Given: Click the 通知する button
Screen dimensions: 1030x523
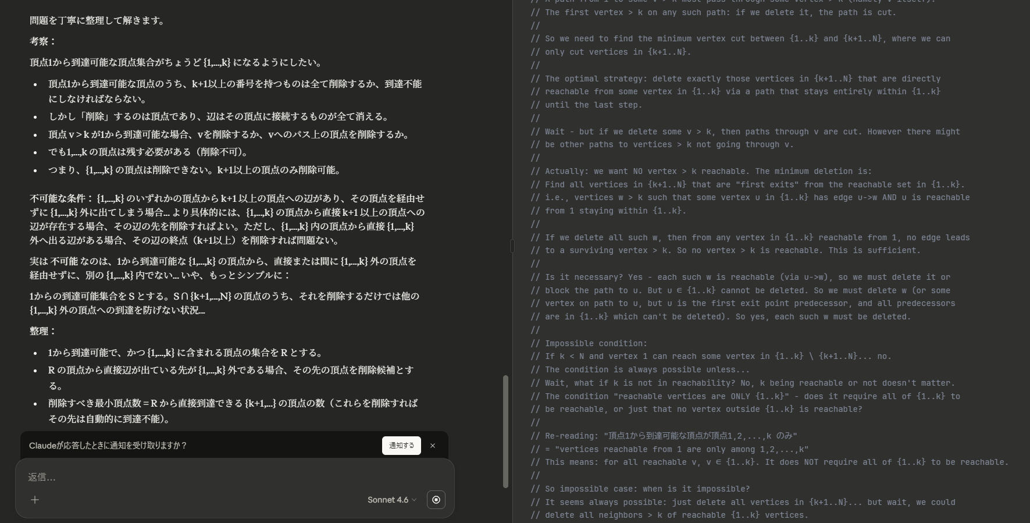Looking at the screenshot, I should coord(401,446).
